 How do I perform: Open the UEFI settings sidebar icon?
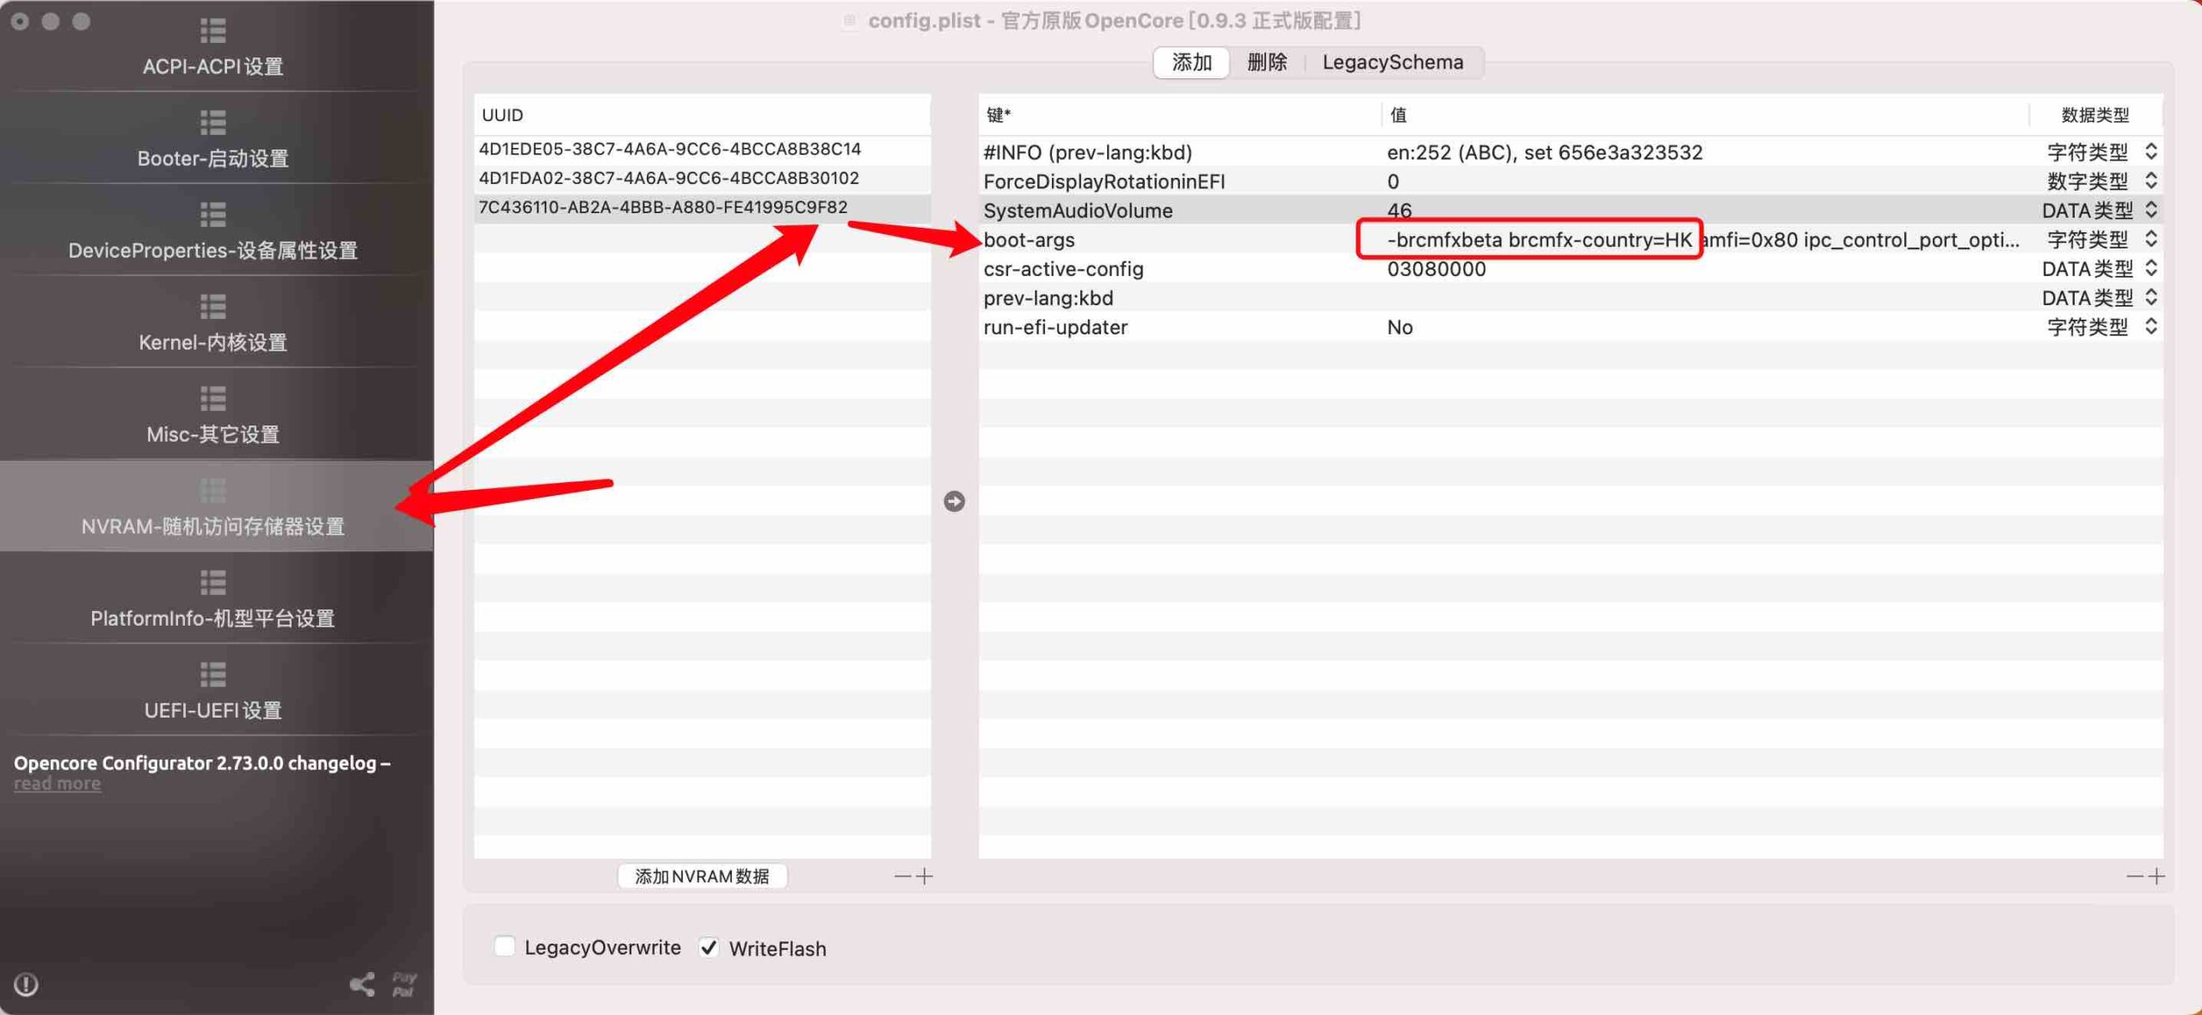pyautogui.click(x=212, y=675)
